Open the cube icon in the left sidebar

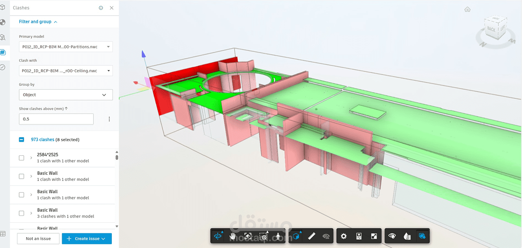(x=3, y=7)
